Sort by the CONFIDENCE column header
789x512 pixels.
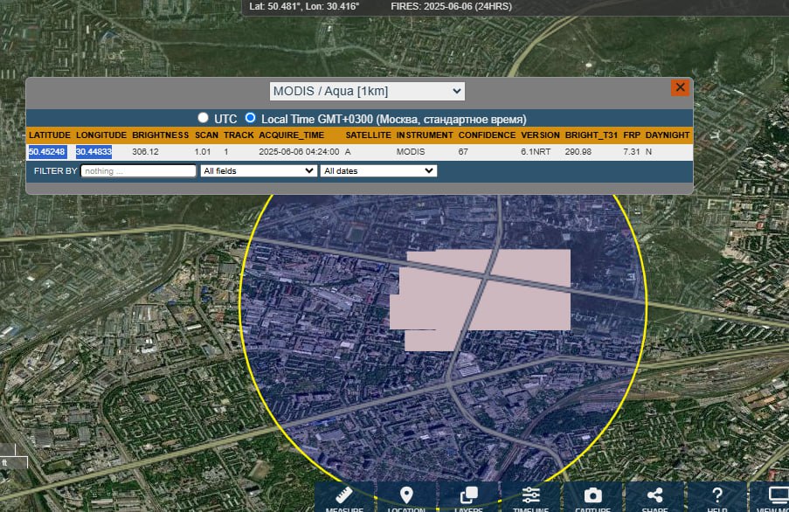click(x=487, y=135)
